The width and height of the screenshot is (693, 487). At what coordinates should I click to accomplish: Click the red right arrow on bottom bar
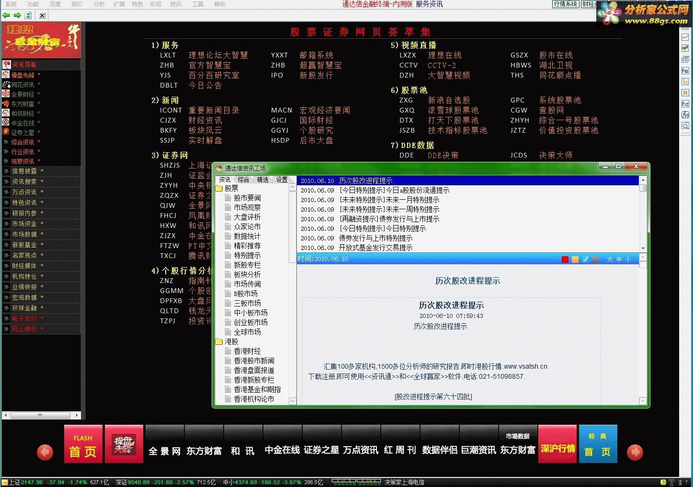coord(635,452)
